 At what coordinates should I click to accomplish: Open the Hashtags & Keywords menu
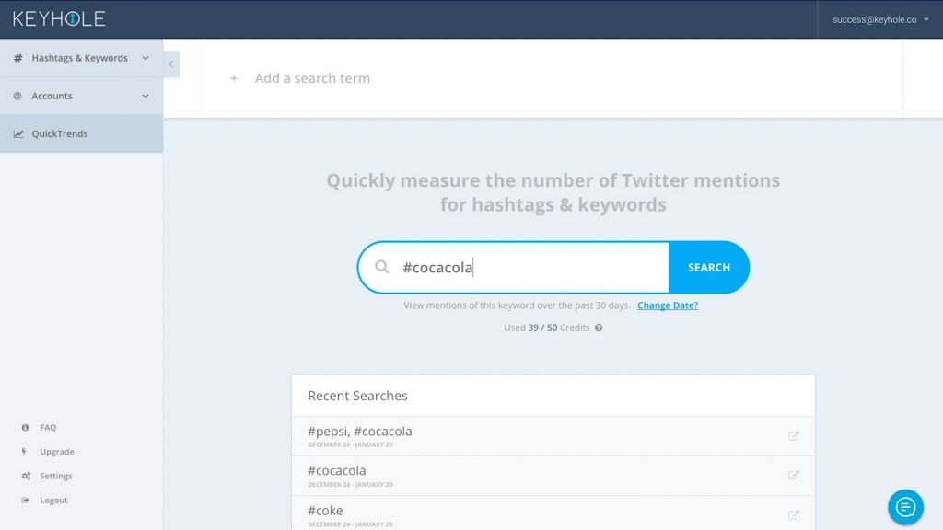(x=81, y=58)
